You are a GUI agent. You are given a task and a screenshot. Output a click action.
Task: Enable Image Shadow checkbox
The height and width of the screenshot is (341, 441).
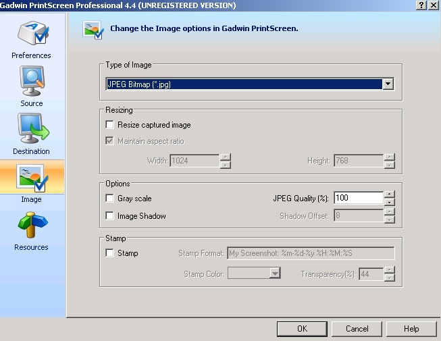[x=109, y=215]
